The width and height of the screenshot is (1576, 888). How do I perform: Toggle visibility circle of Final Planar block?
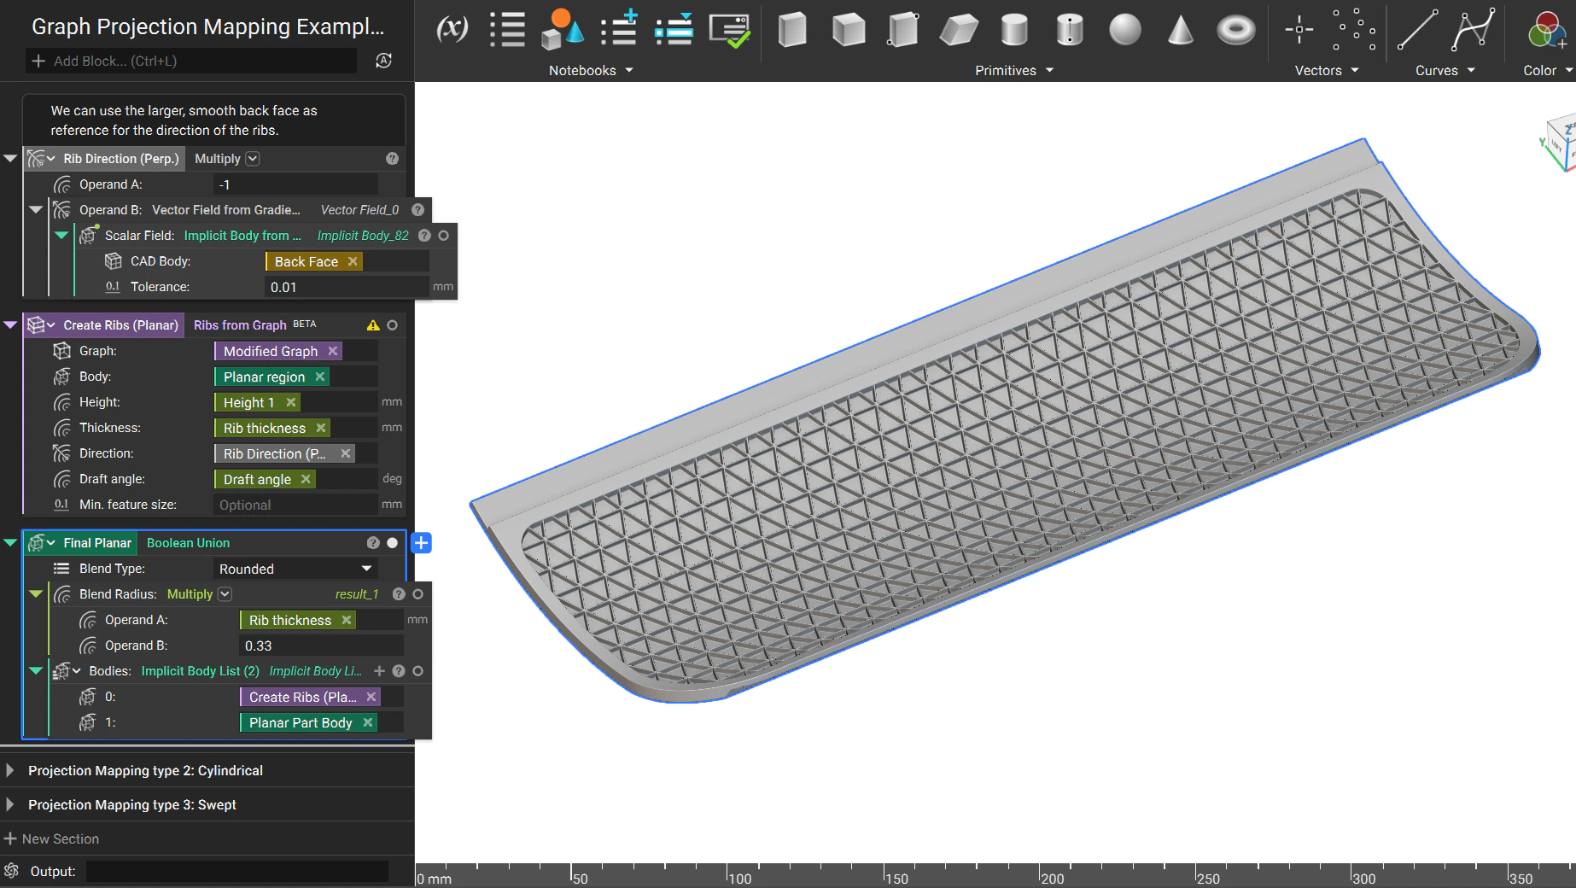click(392, 543)
